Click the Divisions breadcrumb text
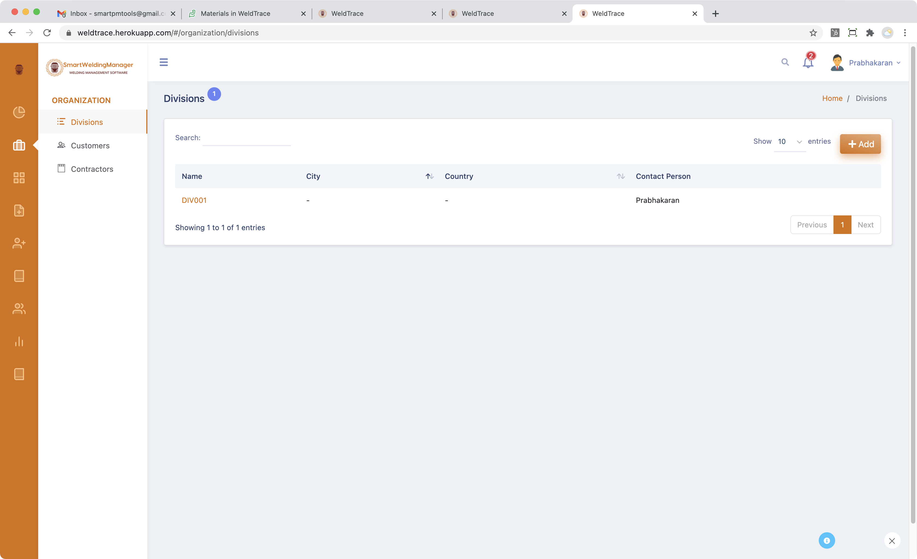The height and width of the screenshot is (559, 917). click(x=871, y=98)
